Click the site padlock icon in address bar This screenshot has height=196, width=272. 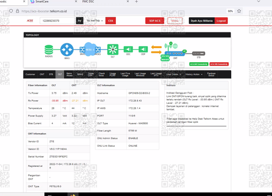point(17,11)
